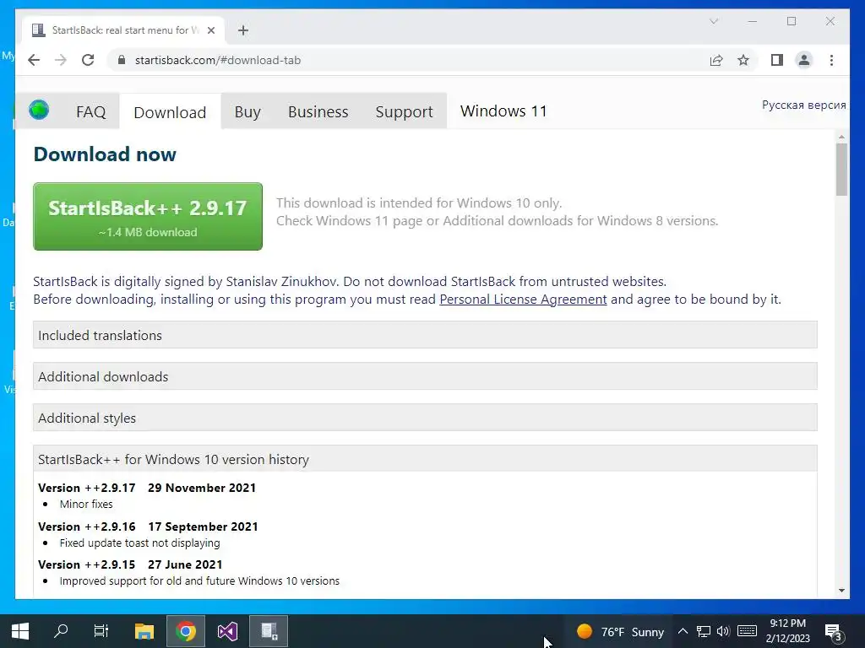Click the taskbar clock showing 9:12 PM
This screenshot has height=648, width=865.
tap(788, 631)
